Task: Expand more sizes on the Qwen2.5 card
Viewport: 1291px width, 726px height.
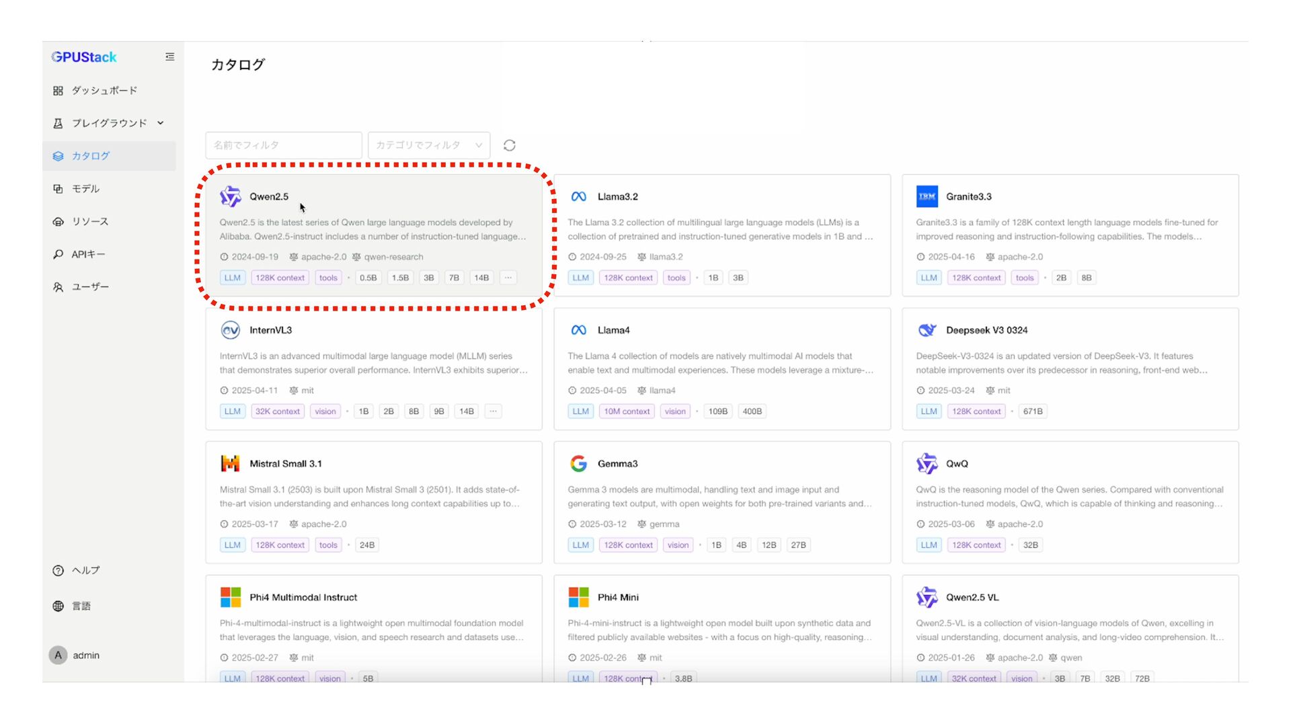Action: tap(508, 278)
